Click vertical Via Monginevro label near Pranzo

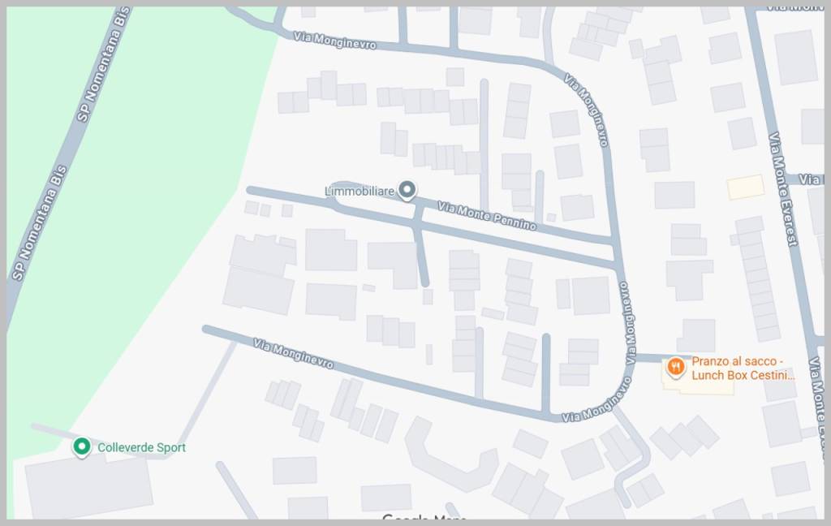pos(629,323)
